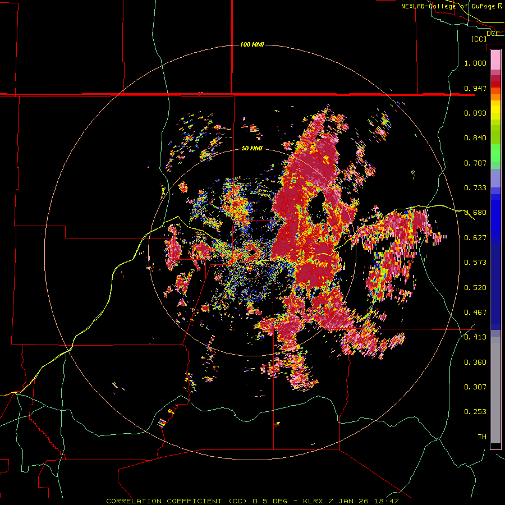Image resolution: width=505 pixels, height=505 pixels.
Task: Click the 0.307 scale value
Action: pos(475,387)
